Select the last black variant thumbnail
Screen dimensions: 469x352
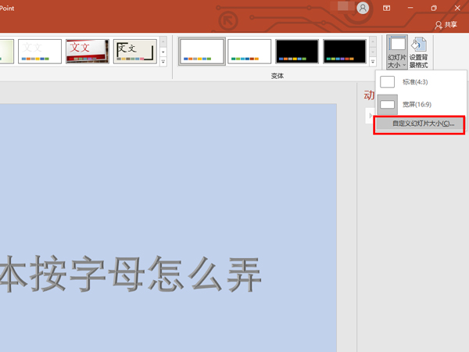pyautogui.click(x=345, y=51)
